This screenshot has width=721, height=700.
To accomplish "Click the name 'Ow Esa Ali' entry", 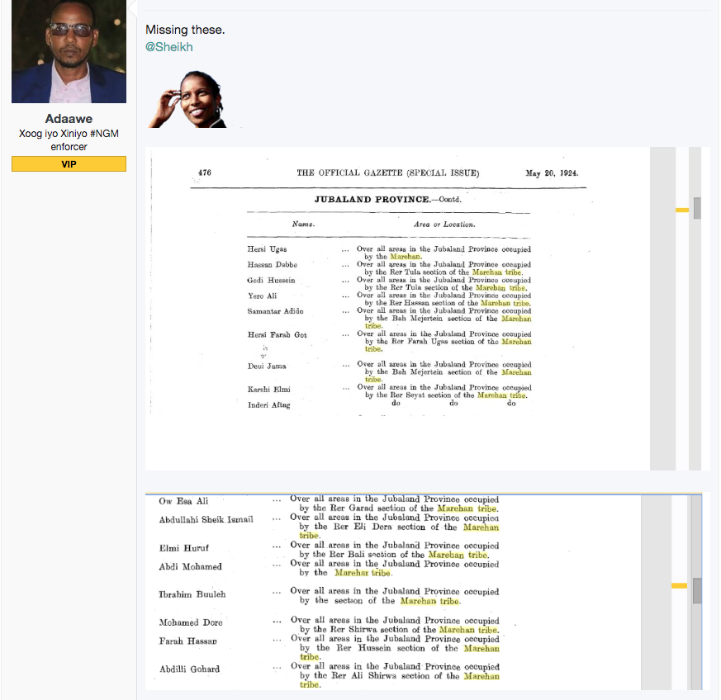I will [183, 501].
